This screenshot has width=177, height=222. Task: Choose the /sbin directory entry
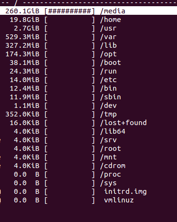pyautogui.click(x=88, y=97)
